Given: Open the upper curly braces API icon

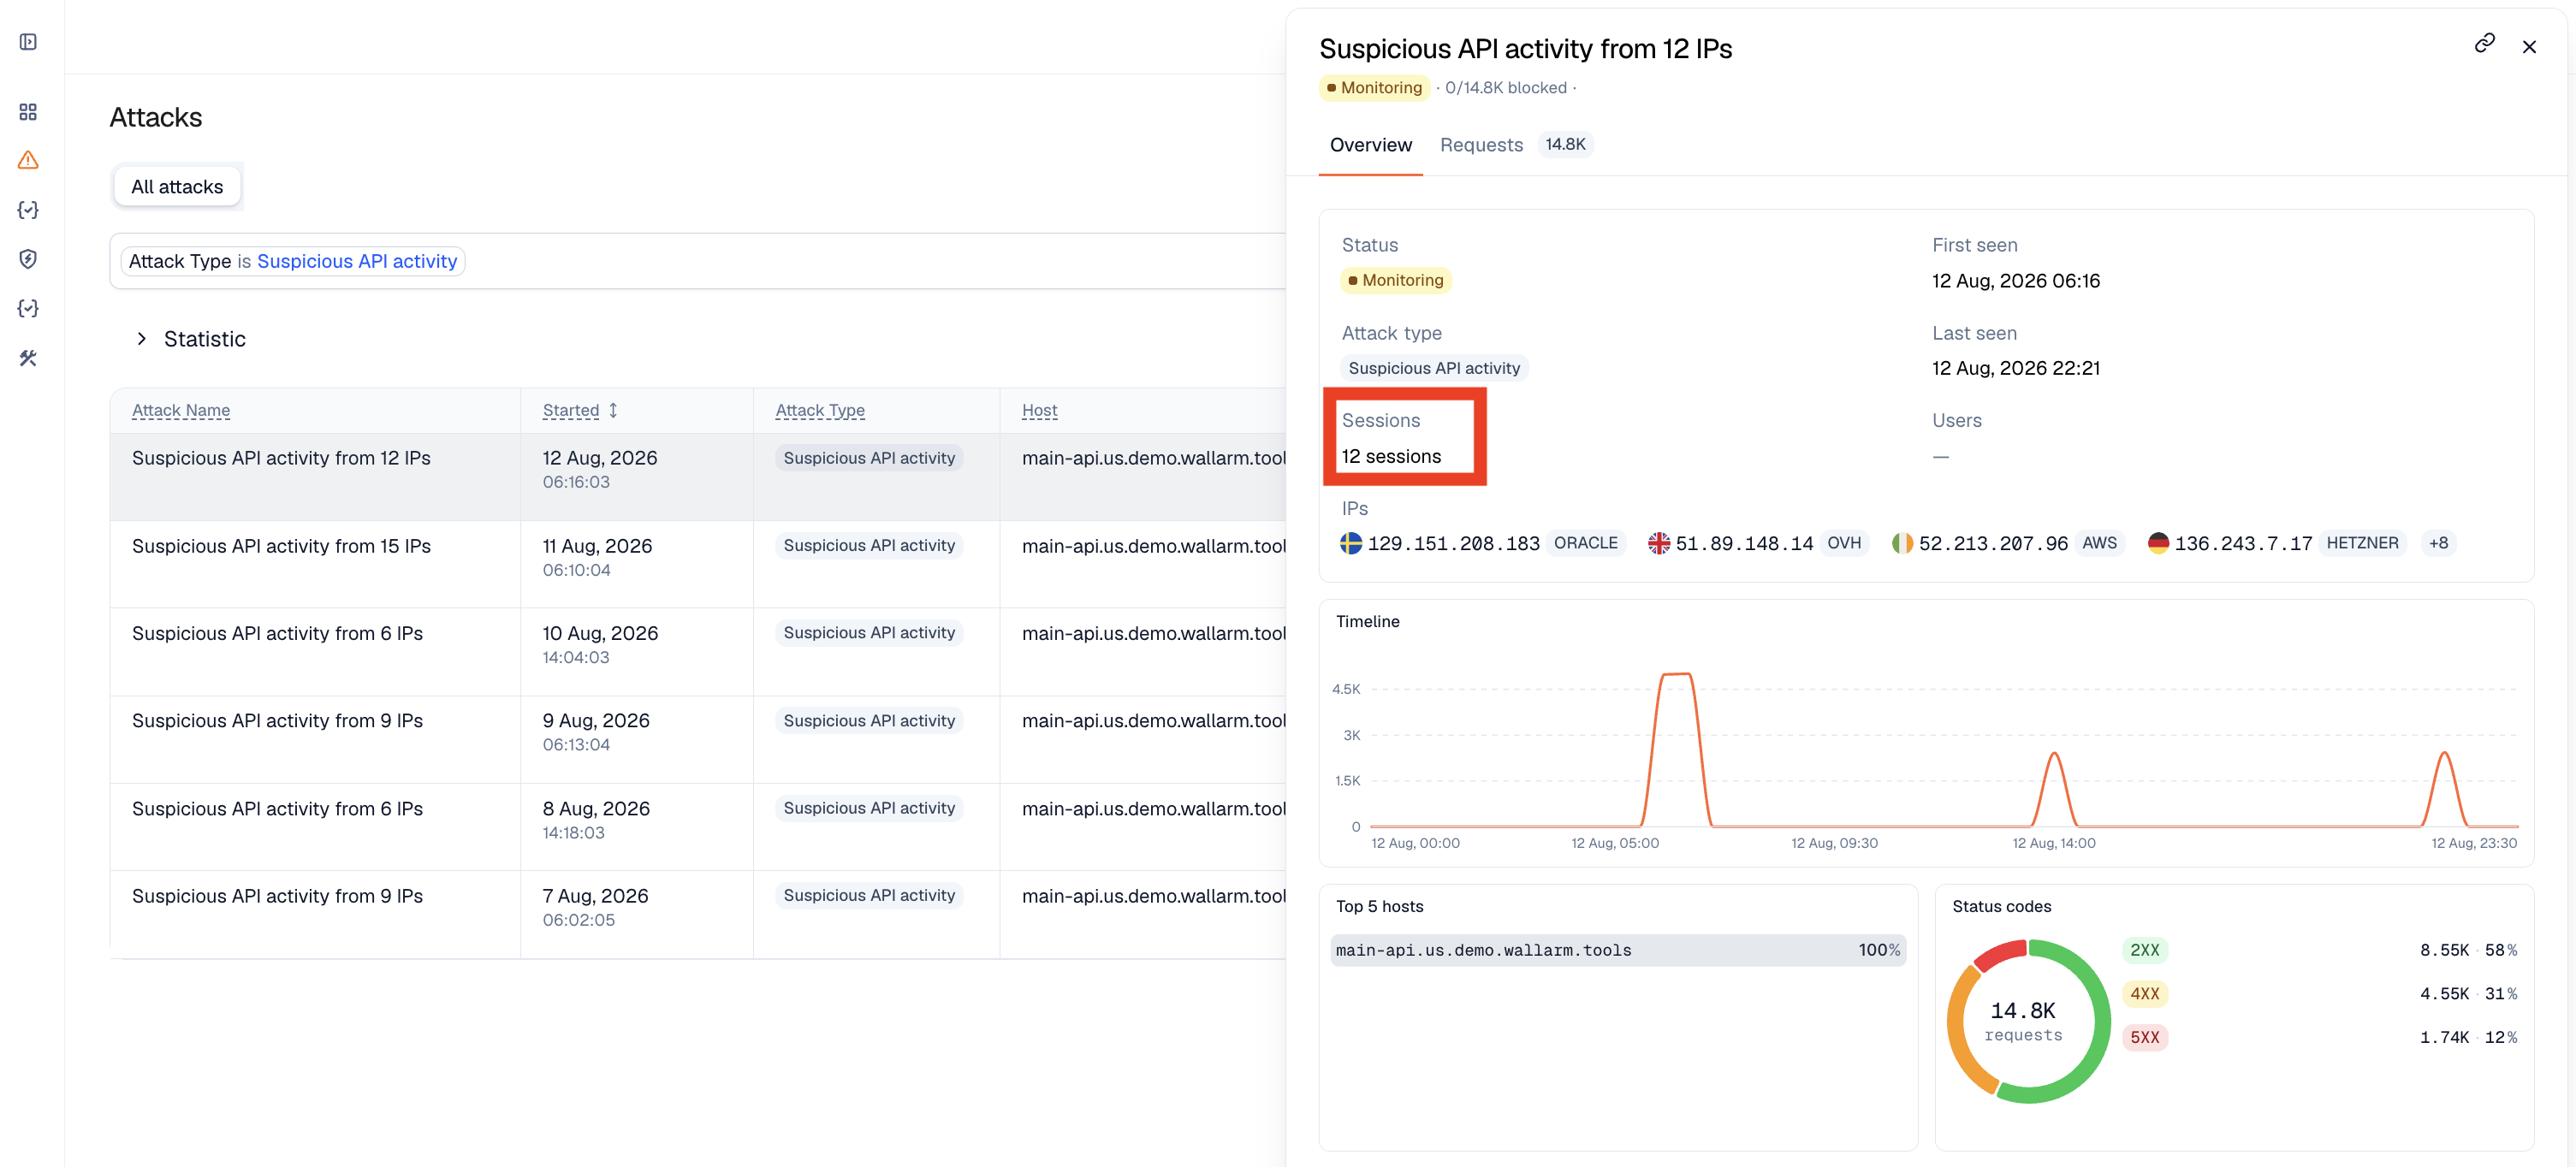Looking at the screenshot, I should (28, 210).
